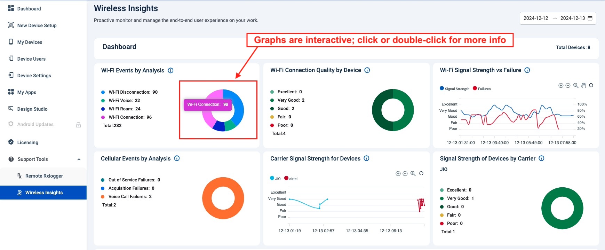Open the Licensing page link

click(x=28, y=142)
